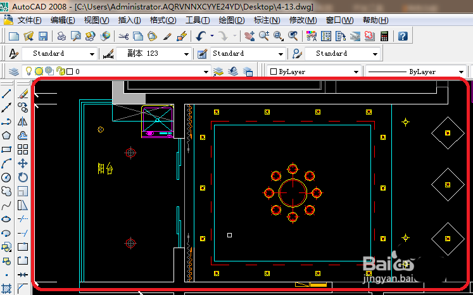
Task: Toggle layer 0 lock padlock icon
Action: pyautogui.click(x=61, y=71)
